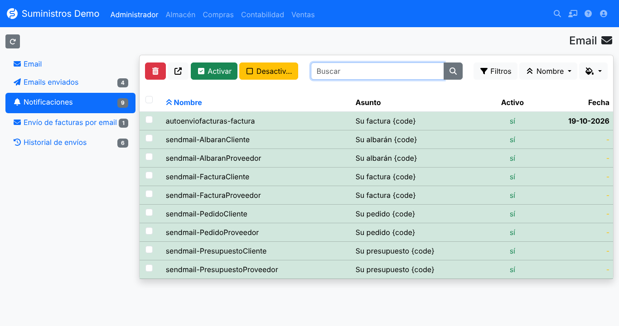This screenshot has width=619, height=326.
Task: Open the search icon in top bar
Action: [557, 14]
